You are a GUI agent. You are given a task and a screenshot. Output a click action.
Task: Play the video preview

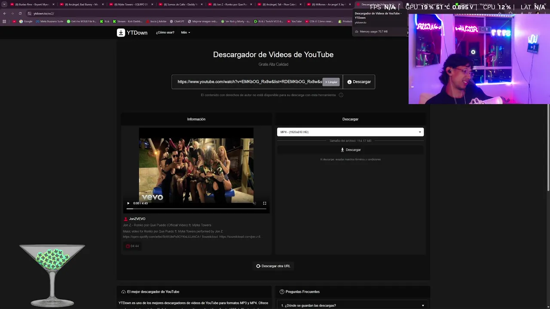click(128, 203)
